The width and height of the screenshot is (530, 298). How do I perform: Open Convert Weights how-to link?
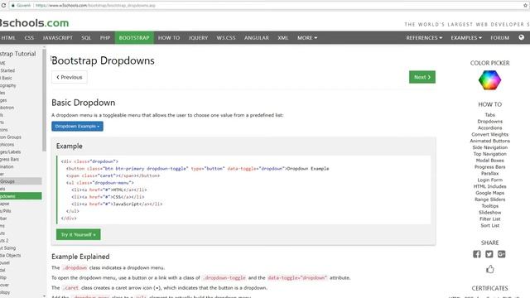489,134
